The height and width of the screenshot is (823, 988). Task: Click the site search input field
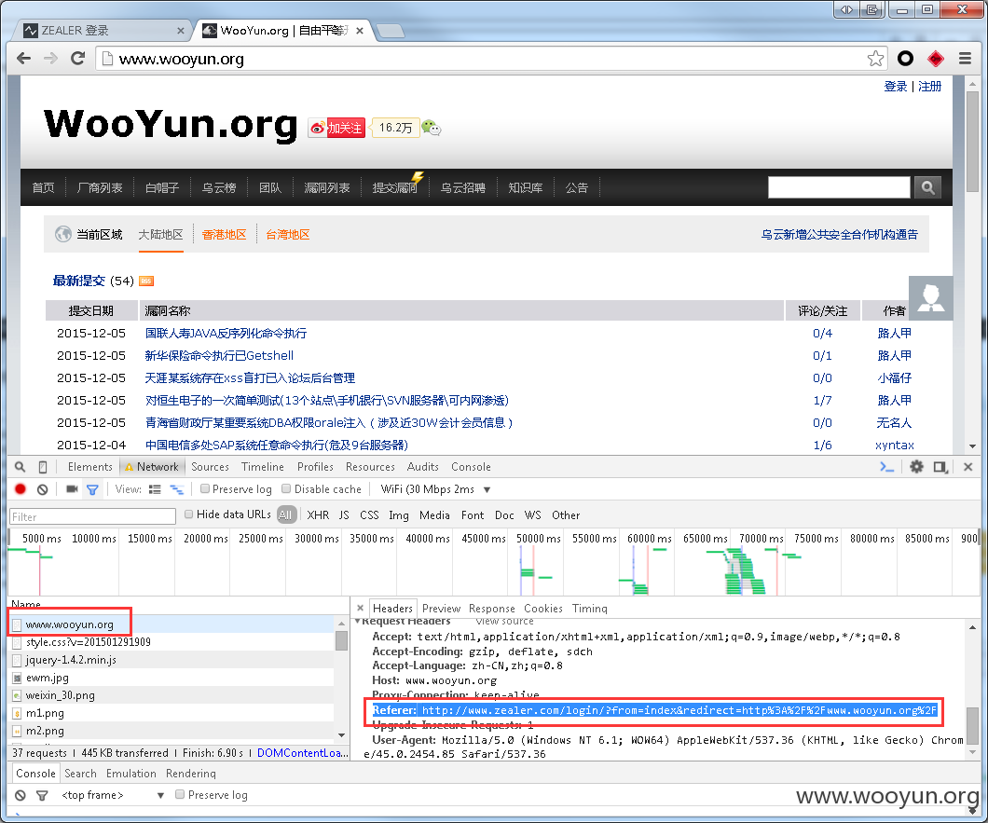pos(839,187)
